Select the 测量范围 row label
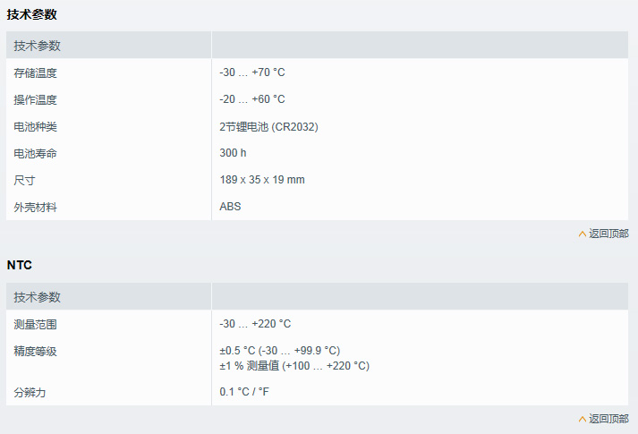This screenshot has height=434, width=638. tap(36, 324)
